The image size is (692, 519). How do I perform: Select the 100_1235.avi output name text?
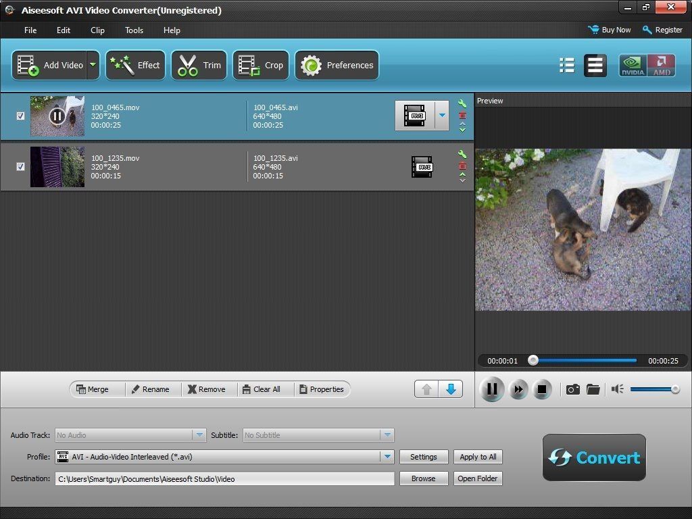[x=276, y=158]
